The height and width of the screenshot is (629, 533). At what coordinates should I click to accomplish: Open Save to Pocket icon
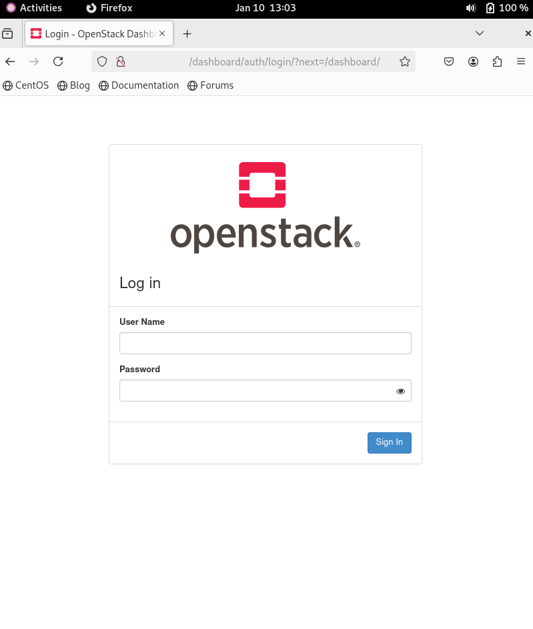[x=449, y=61]
